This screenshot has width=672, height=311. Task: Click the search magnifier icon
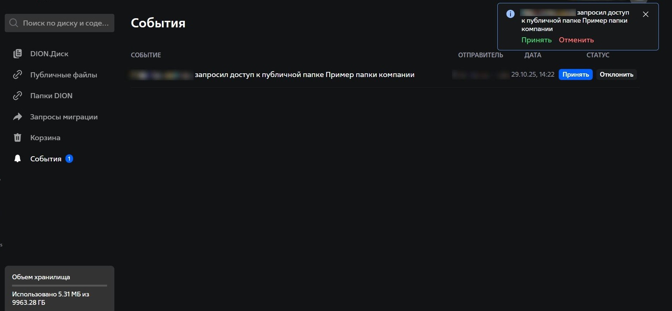(x=14, y=23)
